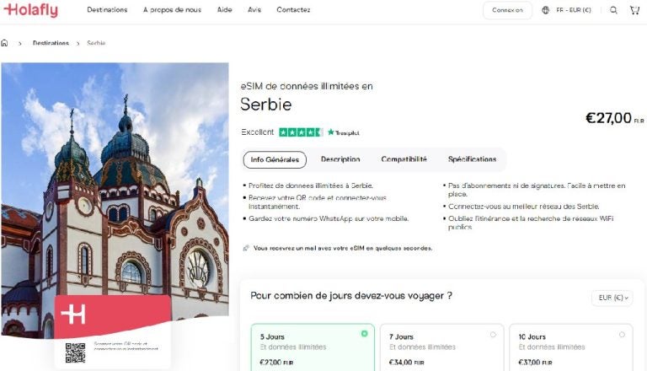Click the Excellent rating label
The width and height of the screenshot is (647, 371).
pyautogui.click(x=257, y=132)
